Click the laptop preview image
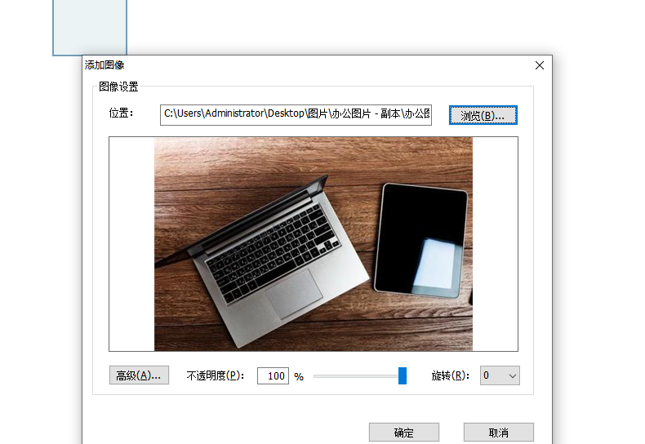 pyautogui.click(x=314, y=244)
